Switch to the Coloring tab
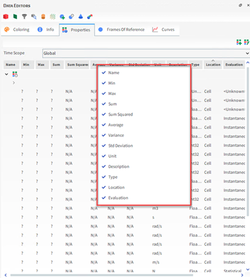Screen dimensions: 250x278 pyautogui.click(x=17, y=30)
